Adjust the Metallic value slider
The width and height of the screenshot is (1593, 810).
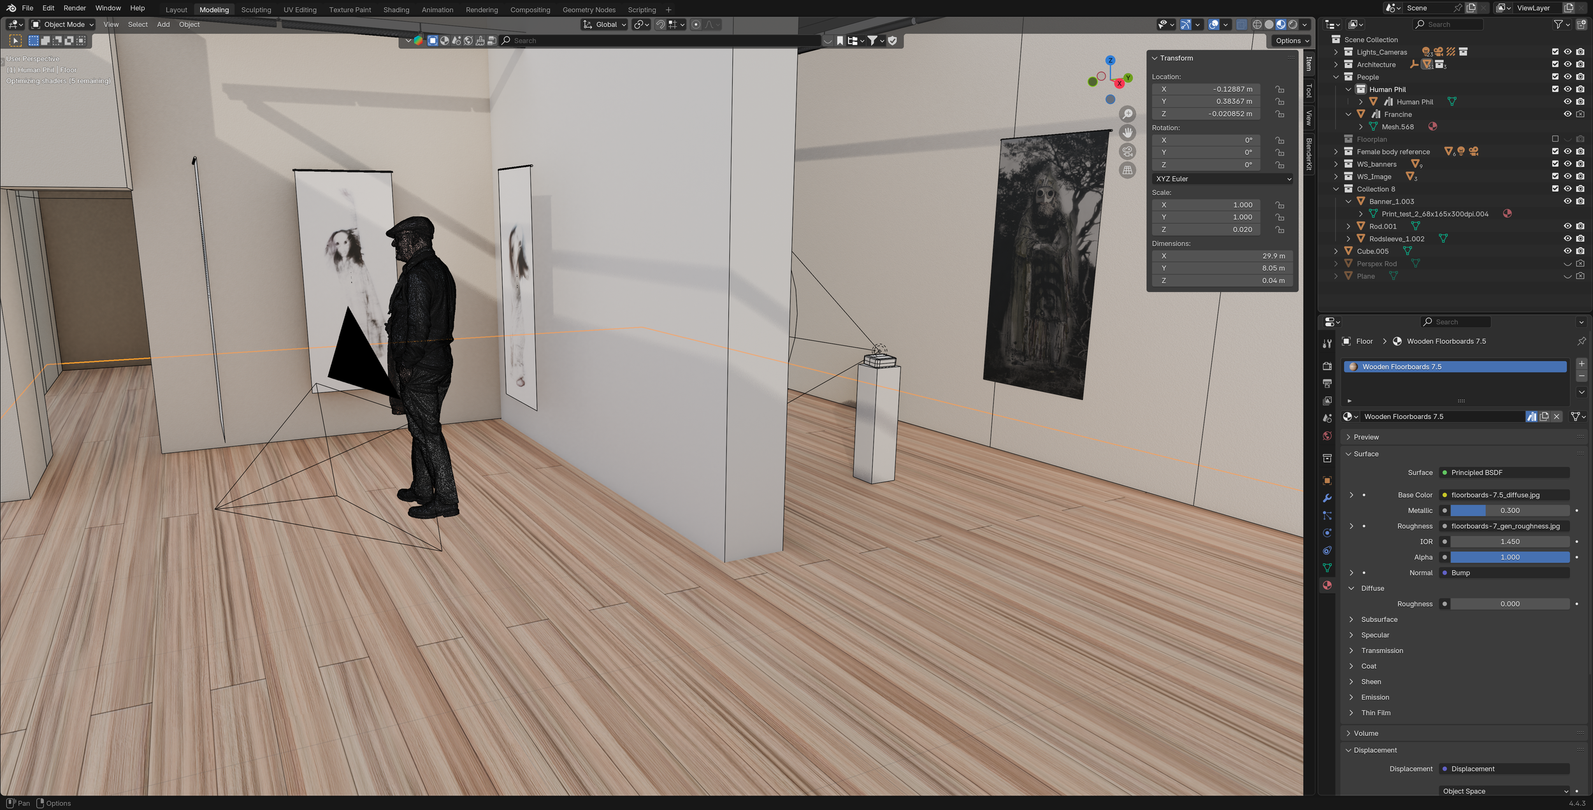tap(1509, 510)
